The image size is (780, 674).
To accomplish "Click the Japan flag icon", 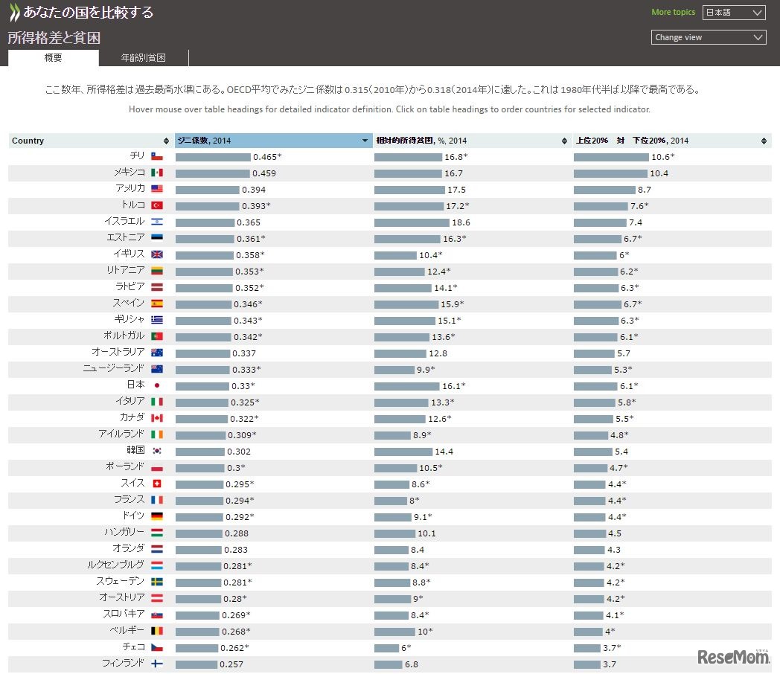I will point(157,385).
